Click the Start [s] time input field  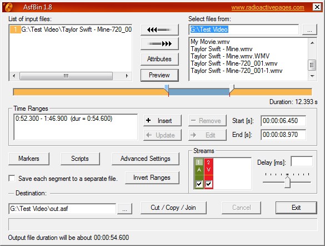click(283, 121)
